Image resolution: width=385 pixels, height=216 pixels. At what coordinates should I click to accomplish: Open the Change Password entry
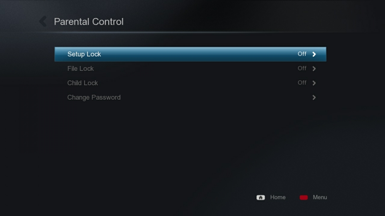(190, 98)
